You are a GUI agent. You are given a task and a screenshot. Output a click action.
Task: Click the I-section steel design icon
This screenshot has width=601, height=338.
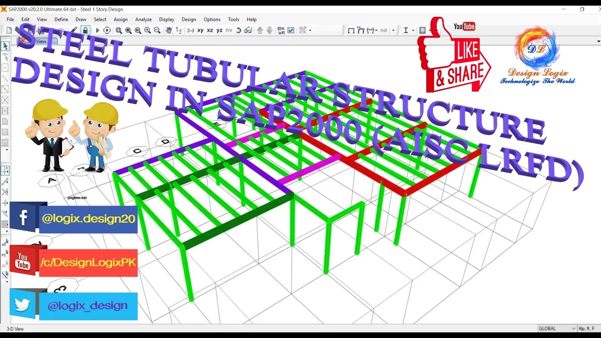[406, 31]
